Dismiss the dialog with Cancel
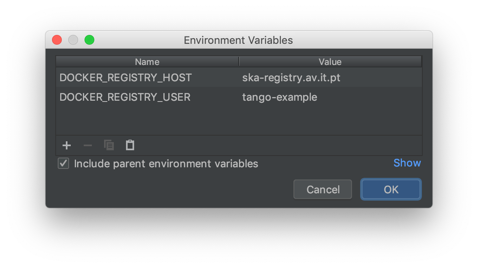Image resolution: width=478 pixels, height=268 pixels. click(322, 189)
